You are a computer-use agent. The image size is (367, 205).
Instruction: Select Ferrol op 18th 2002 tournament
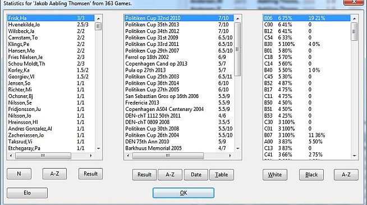pos(179,57)
